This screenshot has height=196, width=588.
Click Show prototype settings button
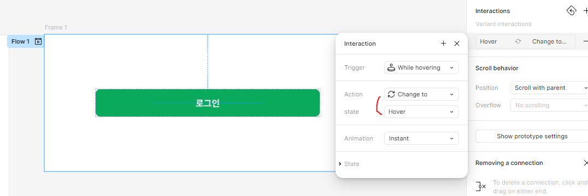click(532, 136)
